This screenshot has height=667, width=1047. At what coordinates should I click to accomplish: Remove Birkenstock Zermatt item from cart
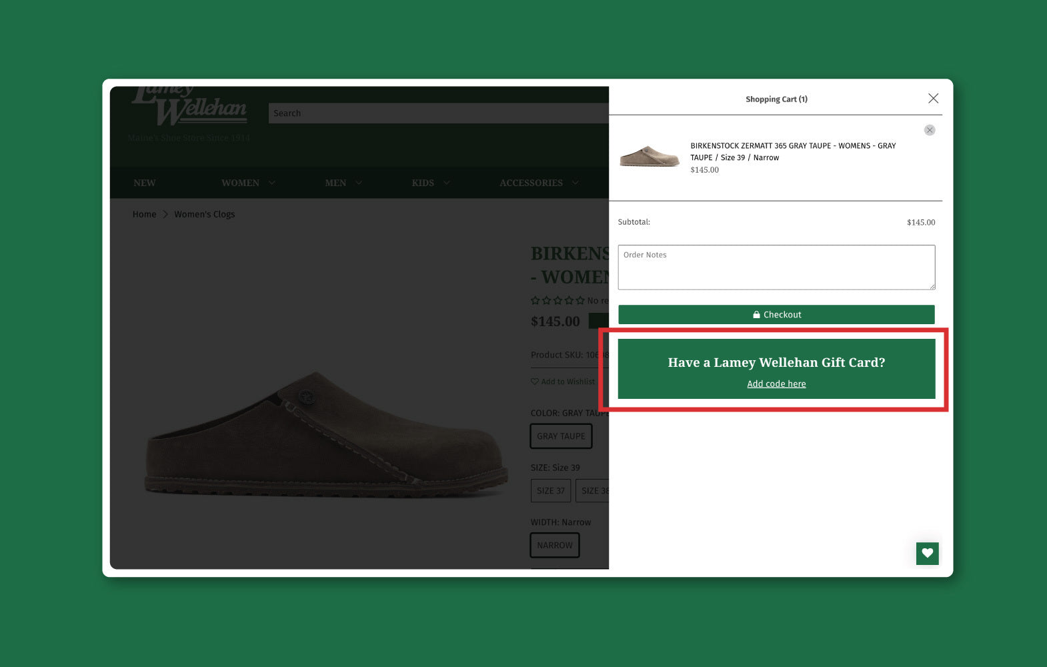point(929,130)
